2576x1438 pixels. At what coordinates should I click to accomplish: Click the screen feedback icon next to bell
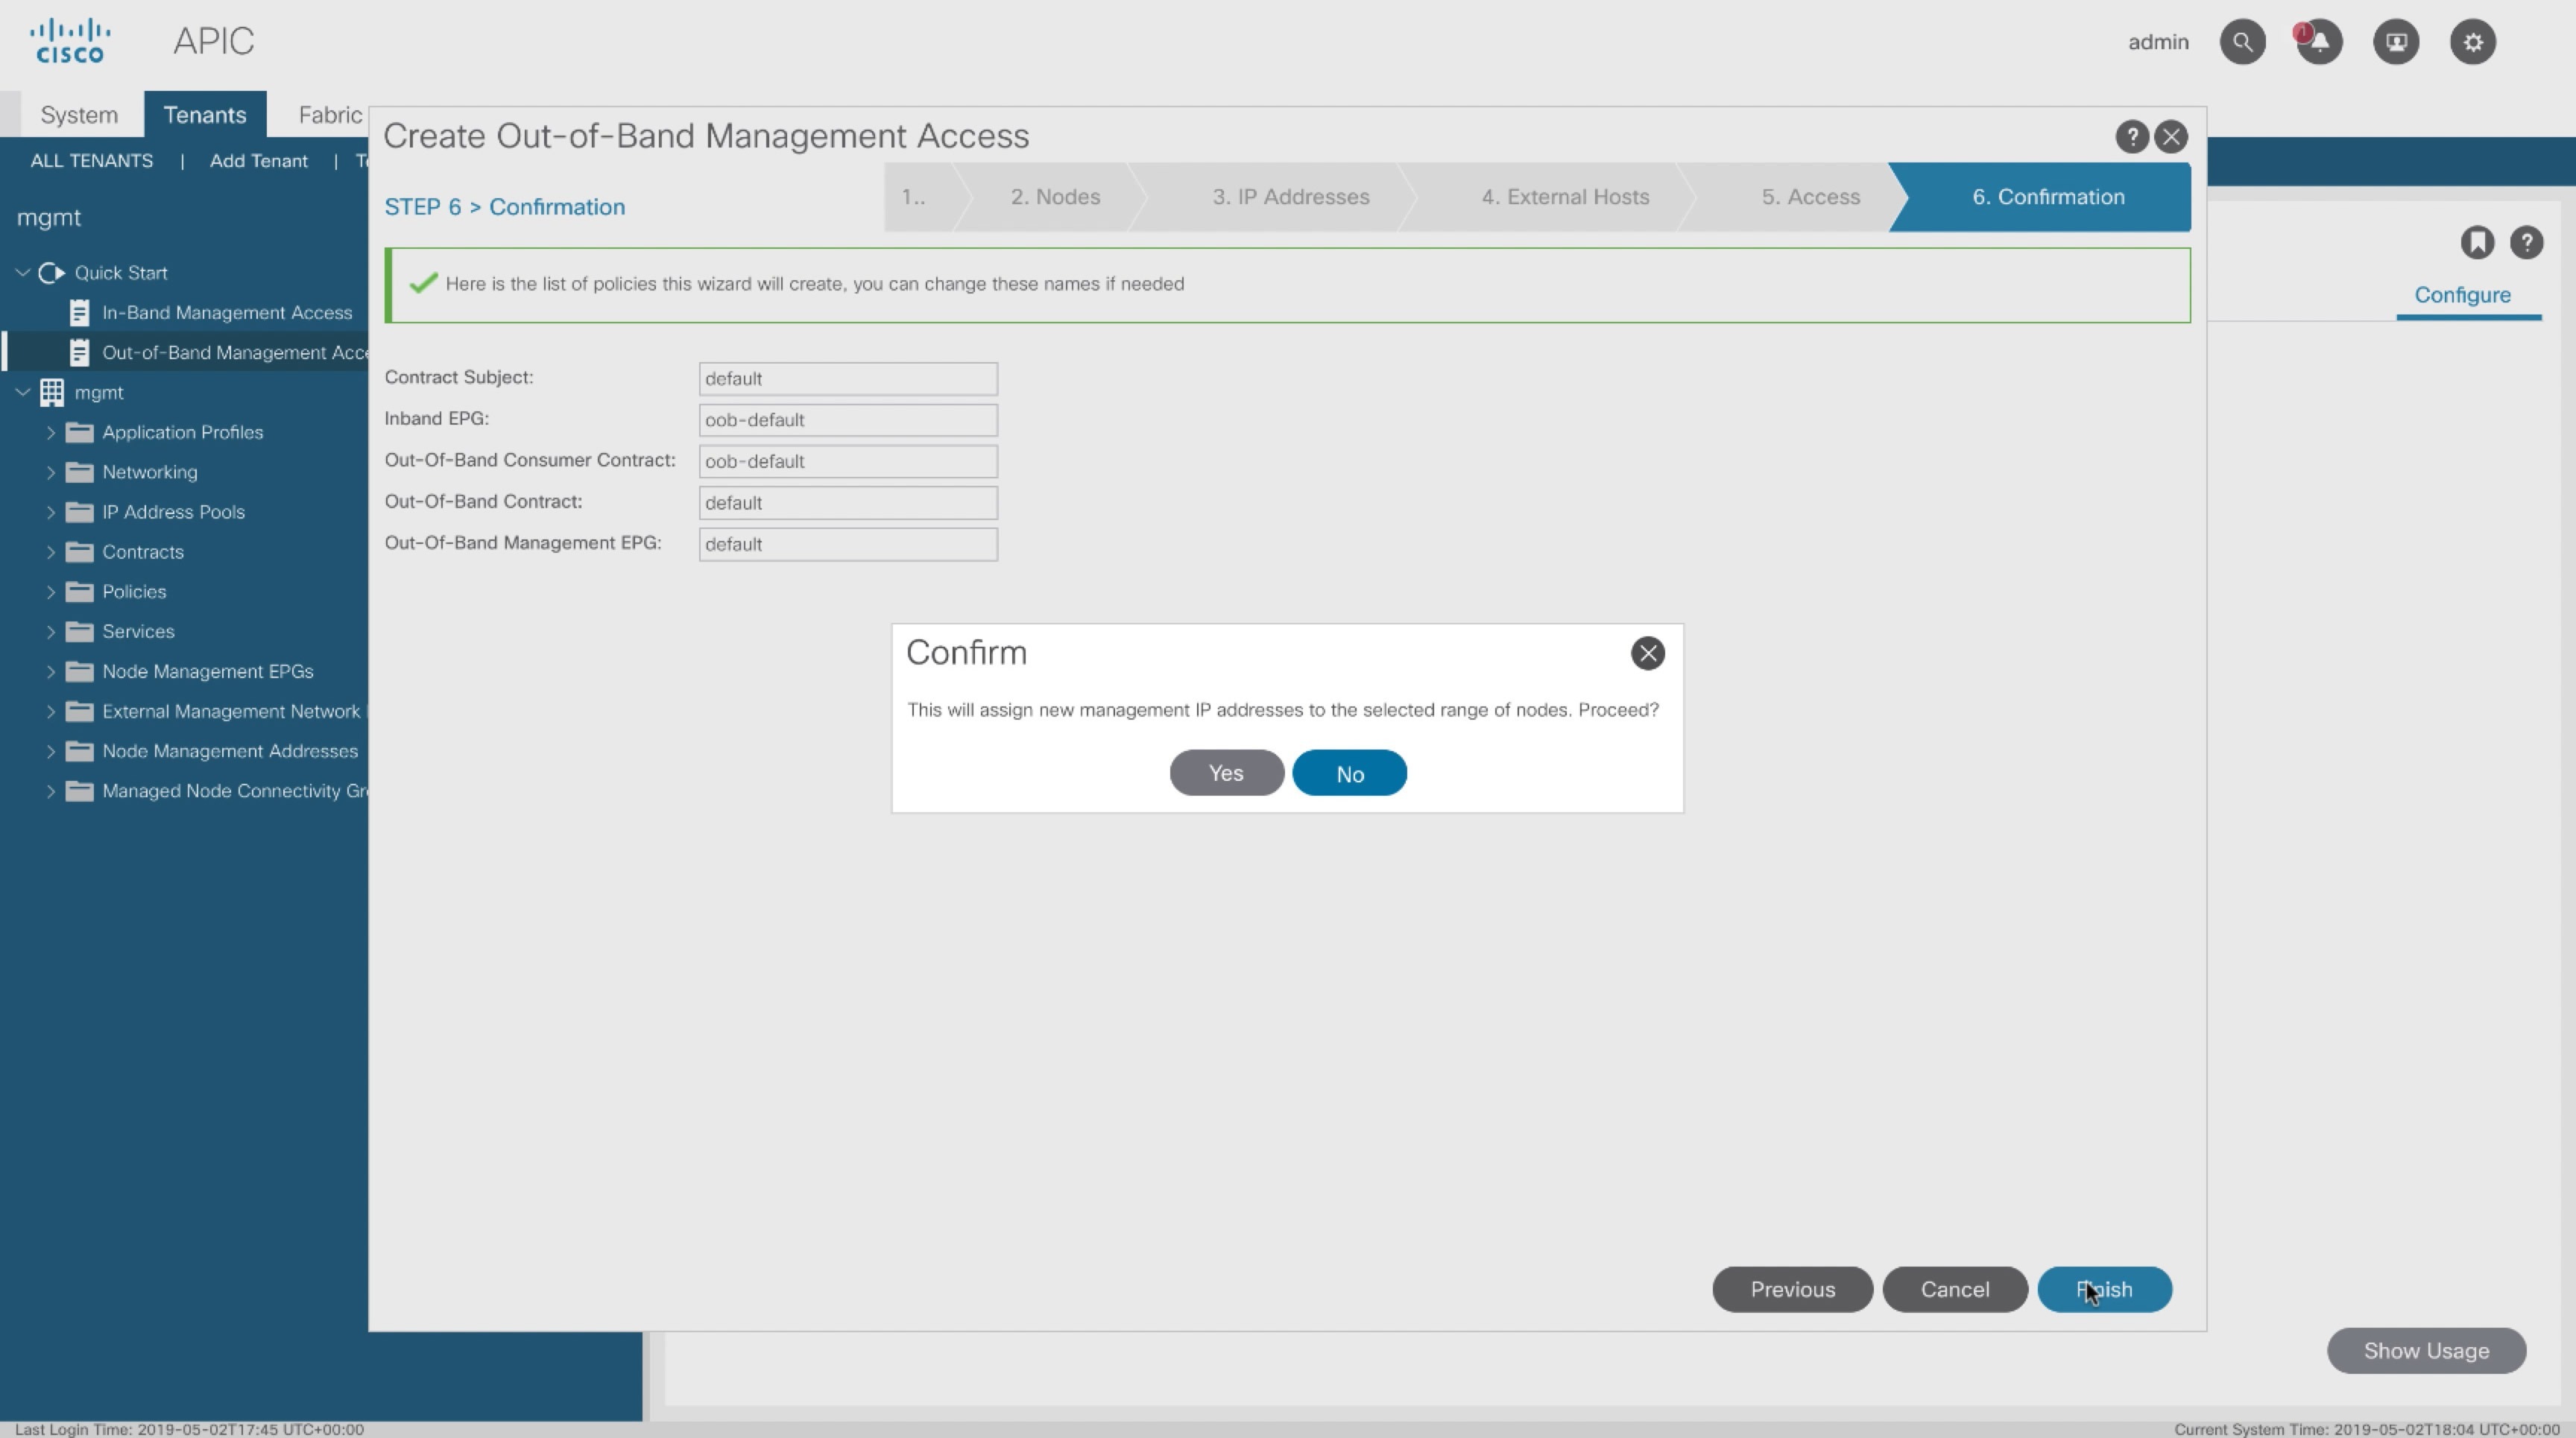pyautogui.click(x=2395, y=42)
